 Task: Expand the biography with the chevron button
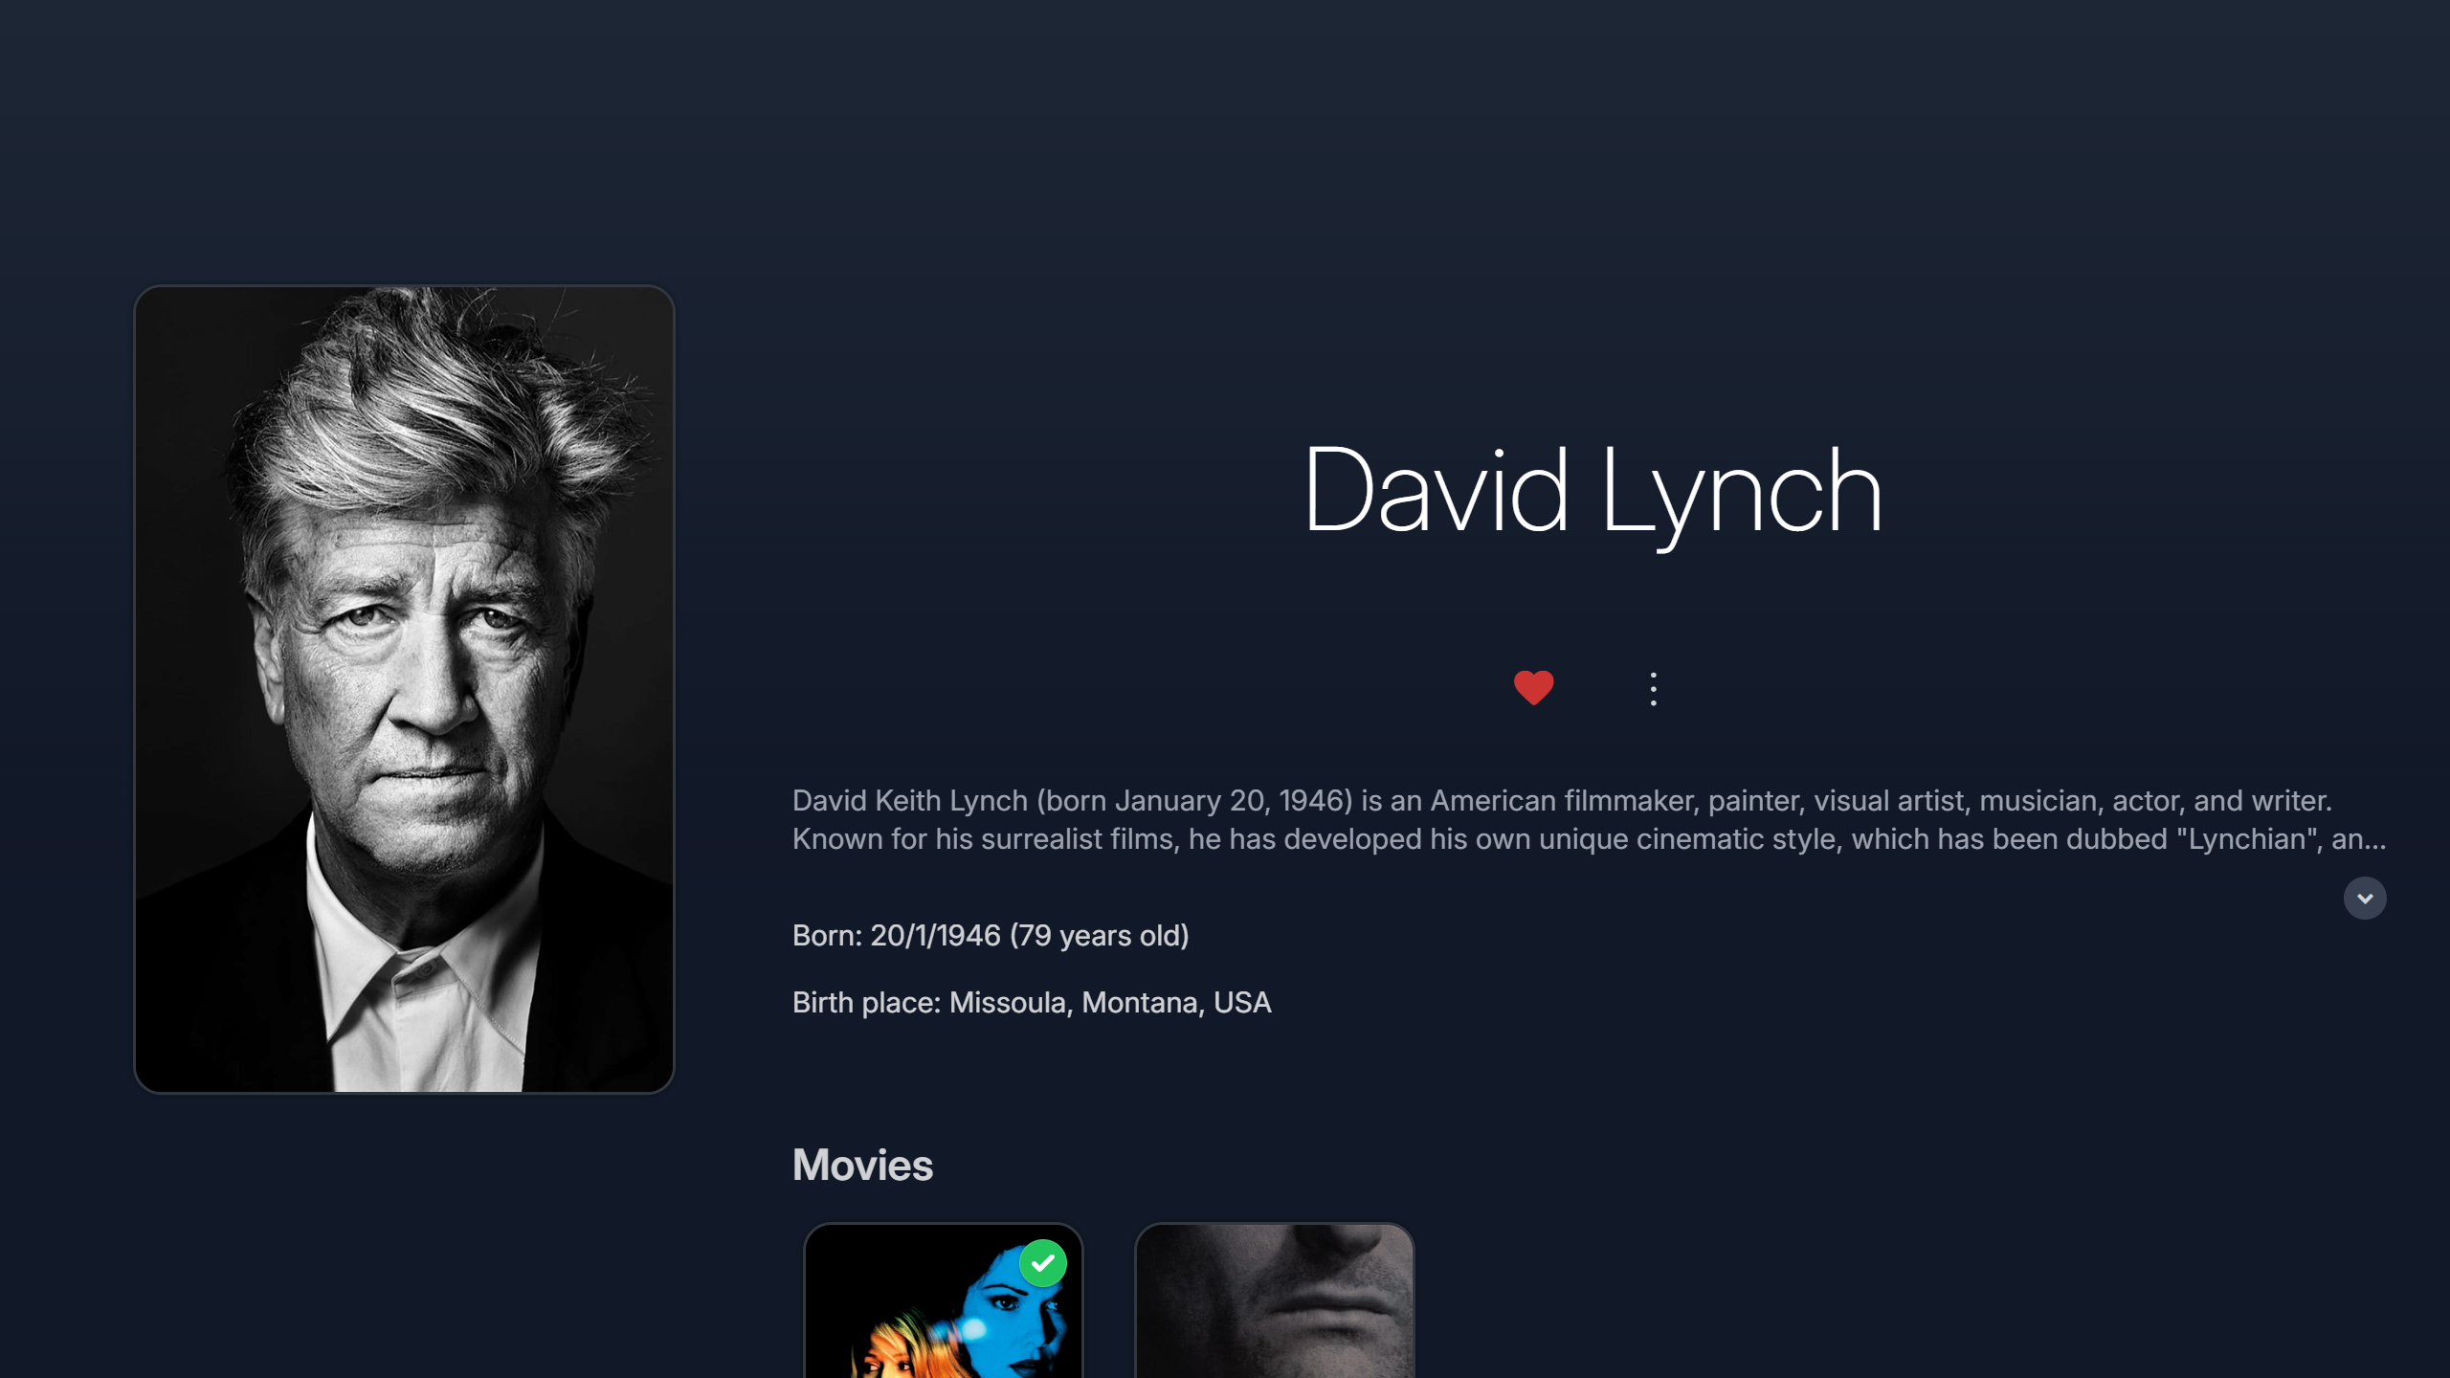2364,898
